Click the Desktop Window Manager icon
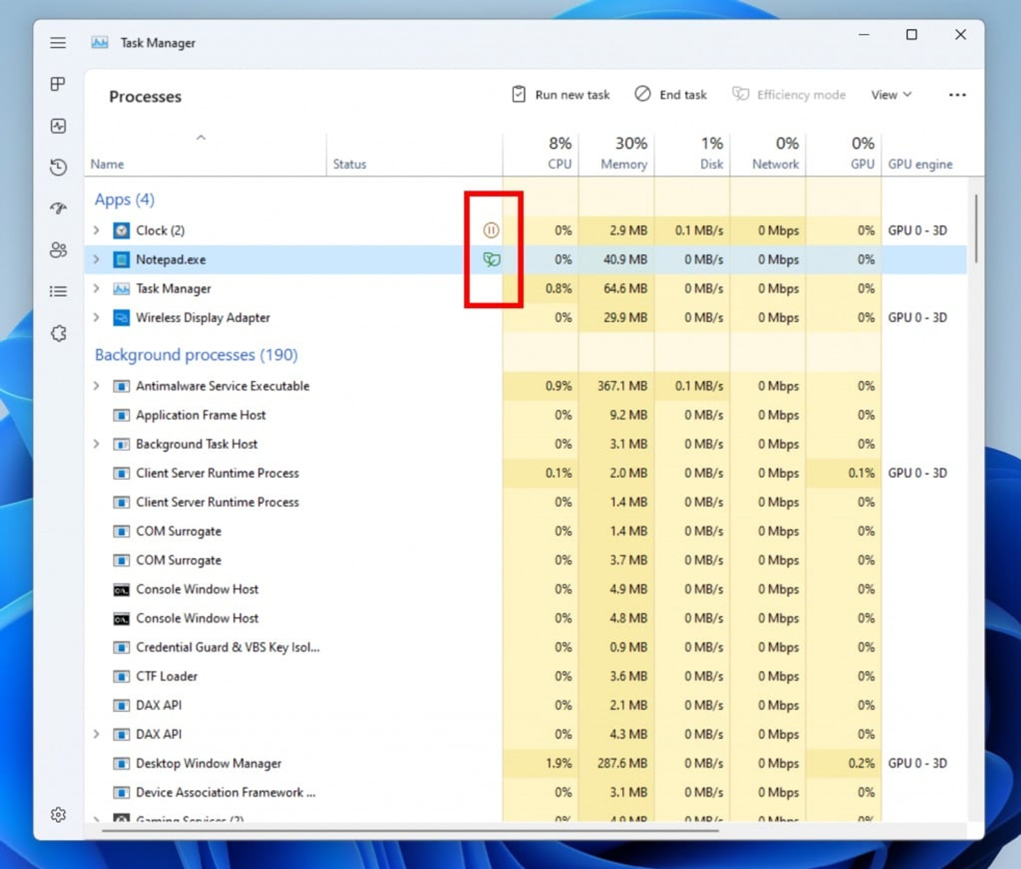The width and height of the screenshot is (1021, 869). click(121, 763)
